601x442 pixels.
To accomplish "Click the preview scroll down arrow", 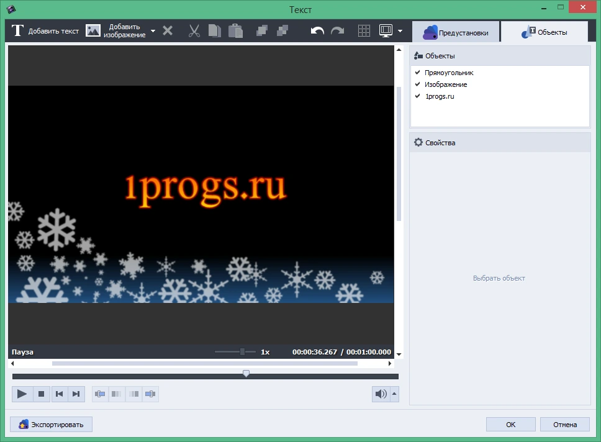I will [x=399, y=354].
